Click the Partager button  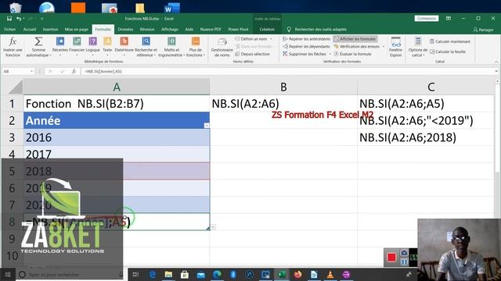pyautogui.click(x=483, y=30)
